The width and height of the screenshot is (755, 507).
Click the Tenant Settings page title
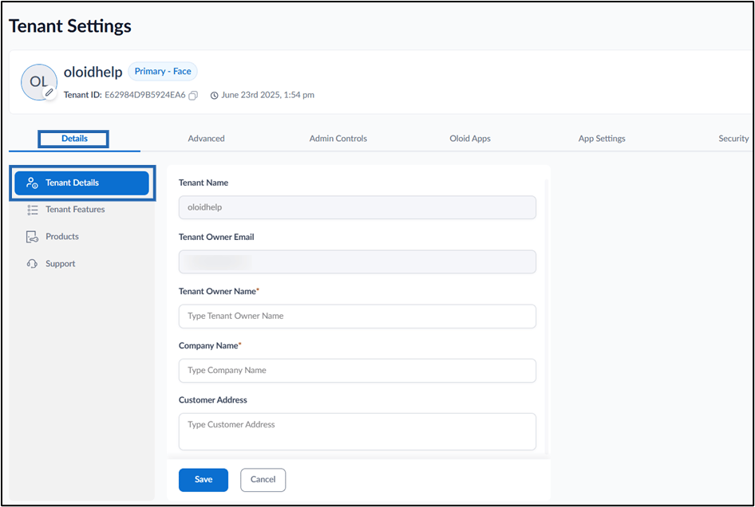69,26
